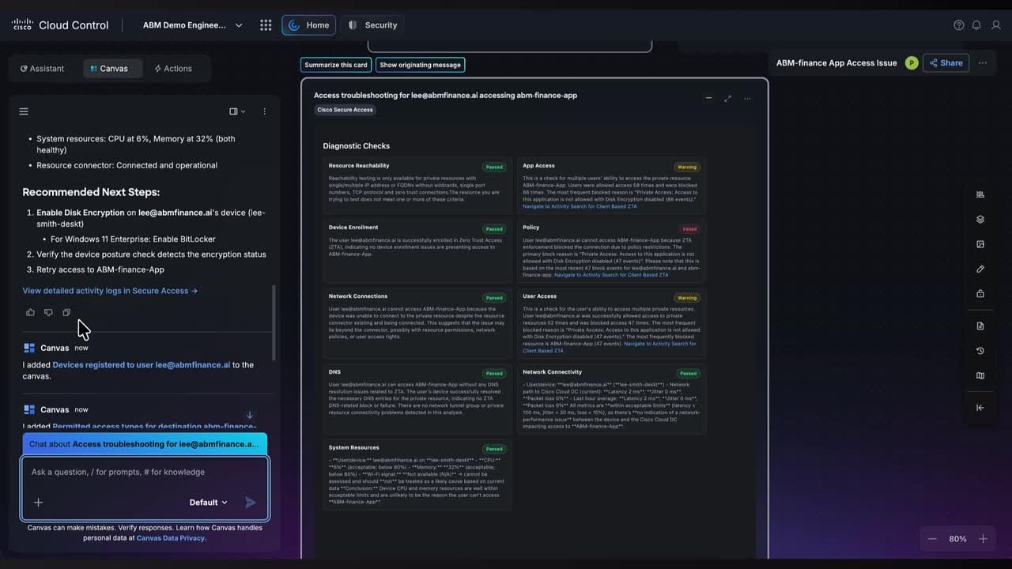
Task: Open the Actions tab
Action: (x=173, y=69)
